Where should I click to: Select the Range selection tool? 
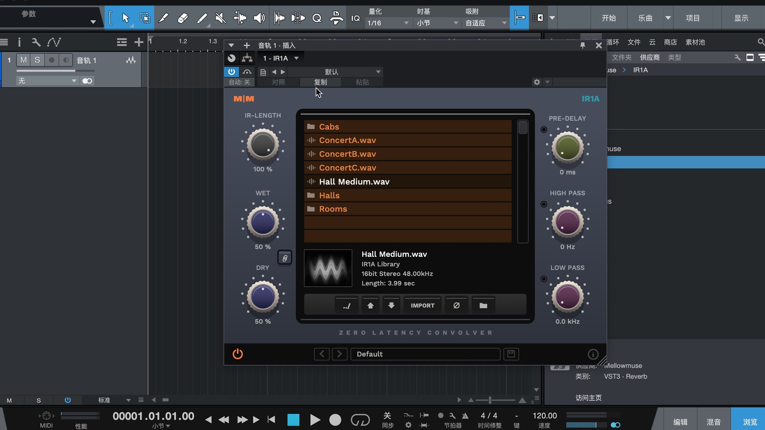145,18
